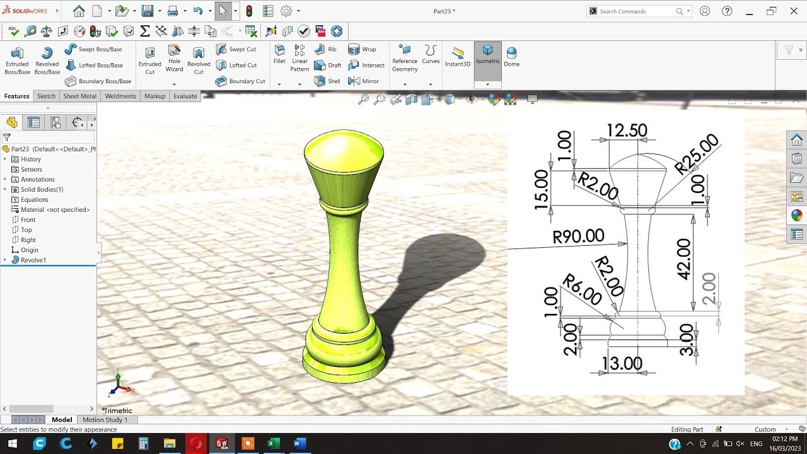Image resolution: width=807 pixels, height=454 pixels.
Task: Select Material <not specified> item
Action: click(x=50, y=209)
